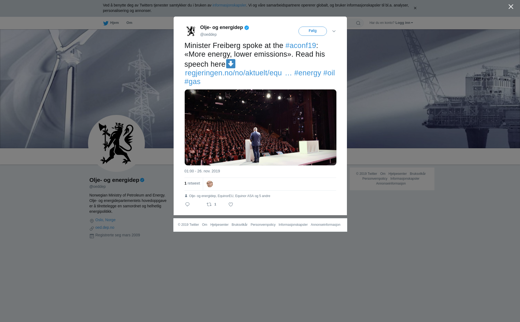
Task: Click the informasjonskapsler link in banner
Action: 229,5
